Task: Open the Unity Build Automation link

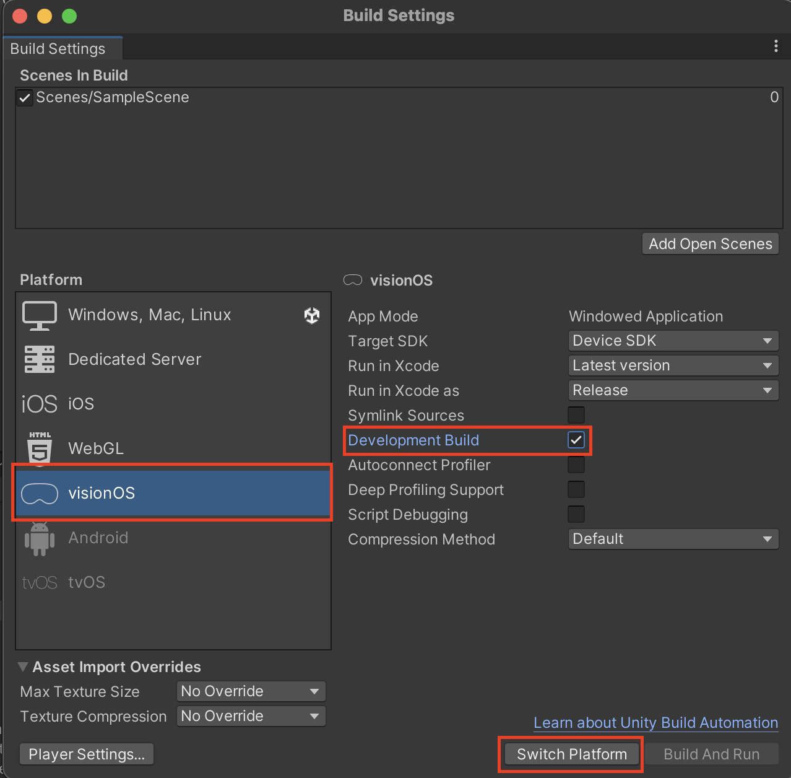Action: point(655,722)
